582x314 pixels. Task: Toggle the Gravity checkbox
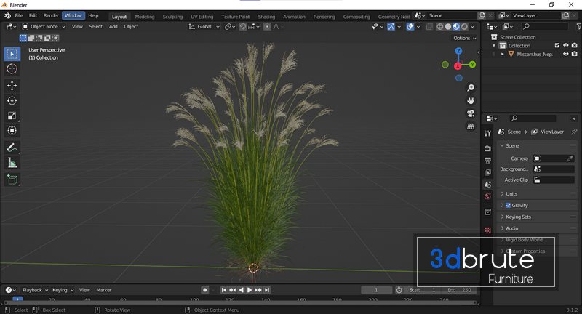click(508, 206)
